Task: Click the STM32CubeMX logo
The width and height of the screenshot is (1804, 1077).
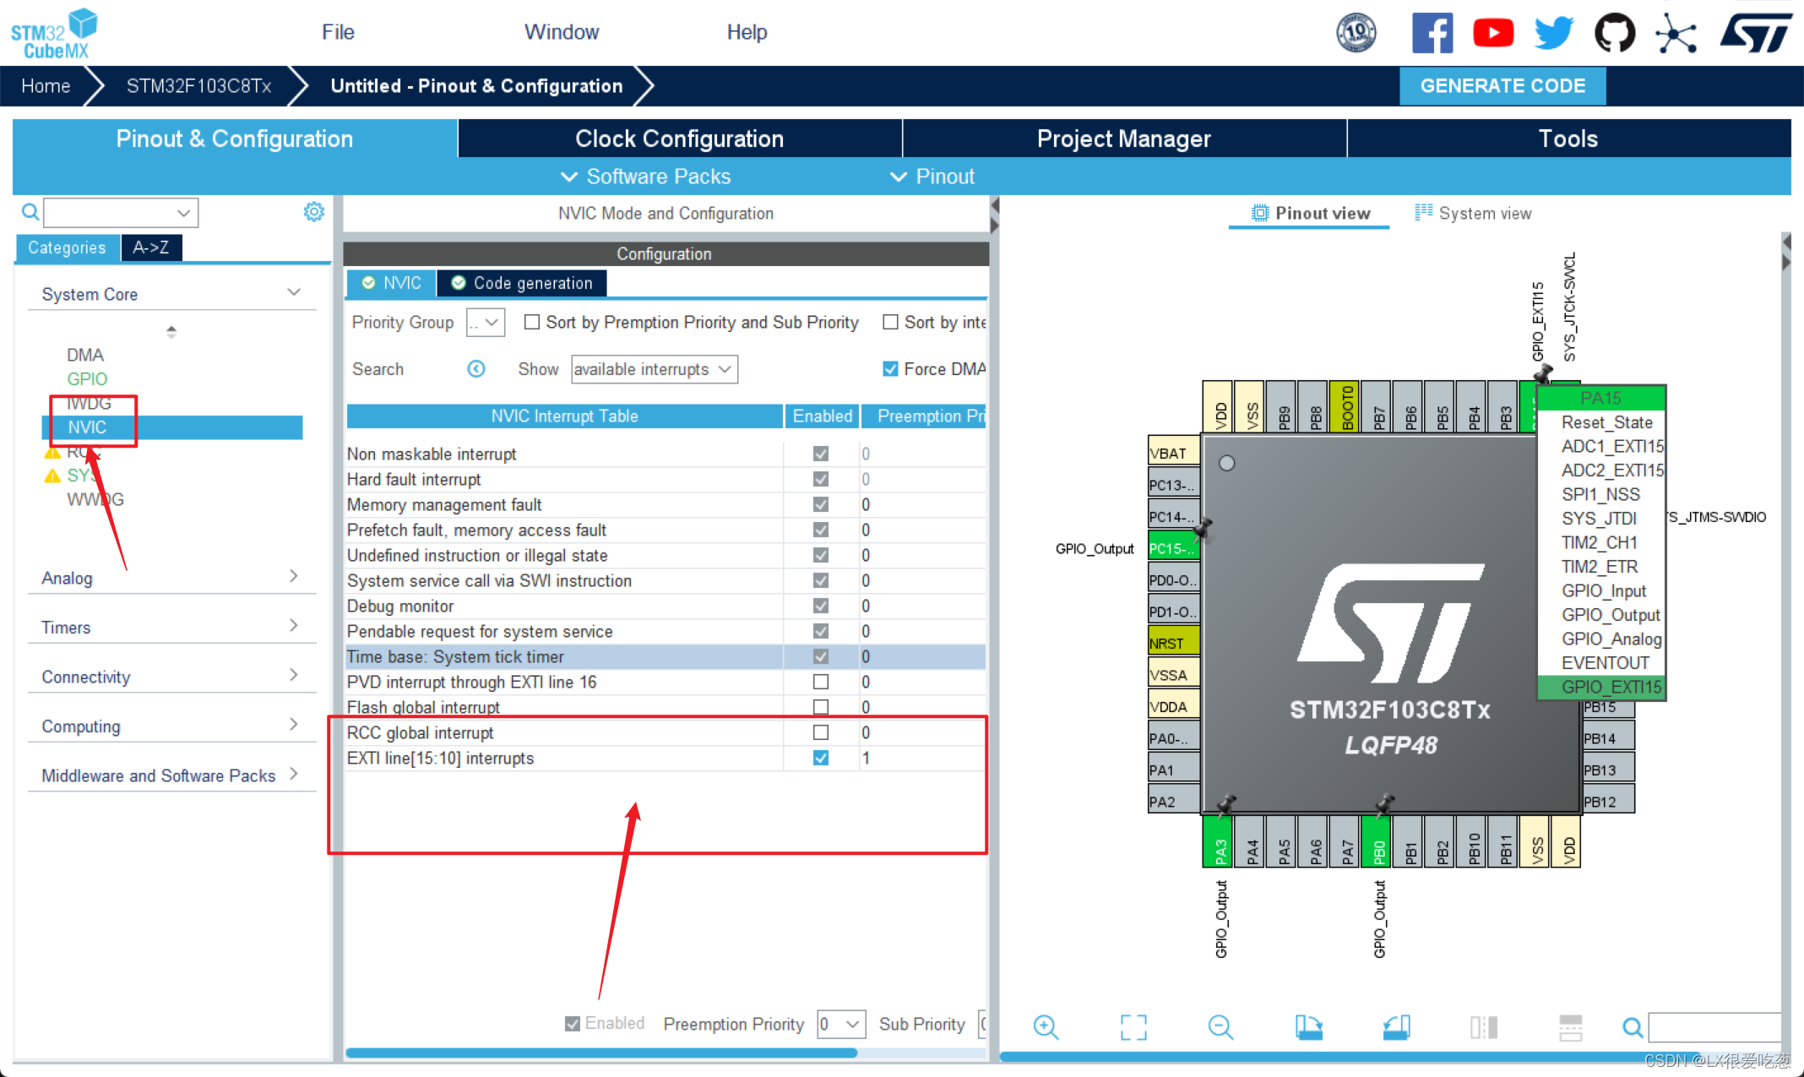Action: click(54, 34)
